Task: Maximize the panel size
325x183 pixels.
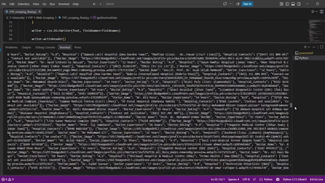Action: tap(322, 47)
